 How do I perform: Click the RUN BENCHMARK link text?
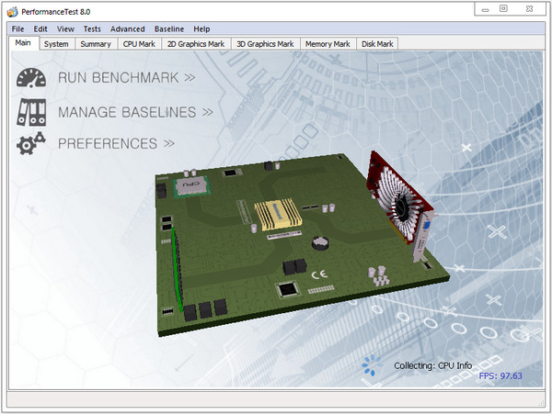click(x=126, y=78)
